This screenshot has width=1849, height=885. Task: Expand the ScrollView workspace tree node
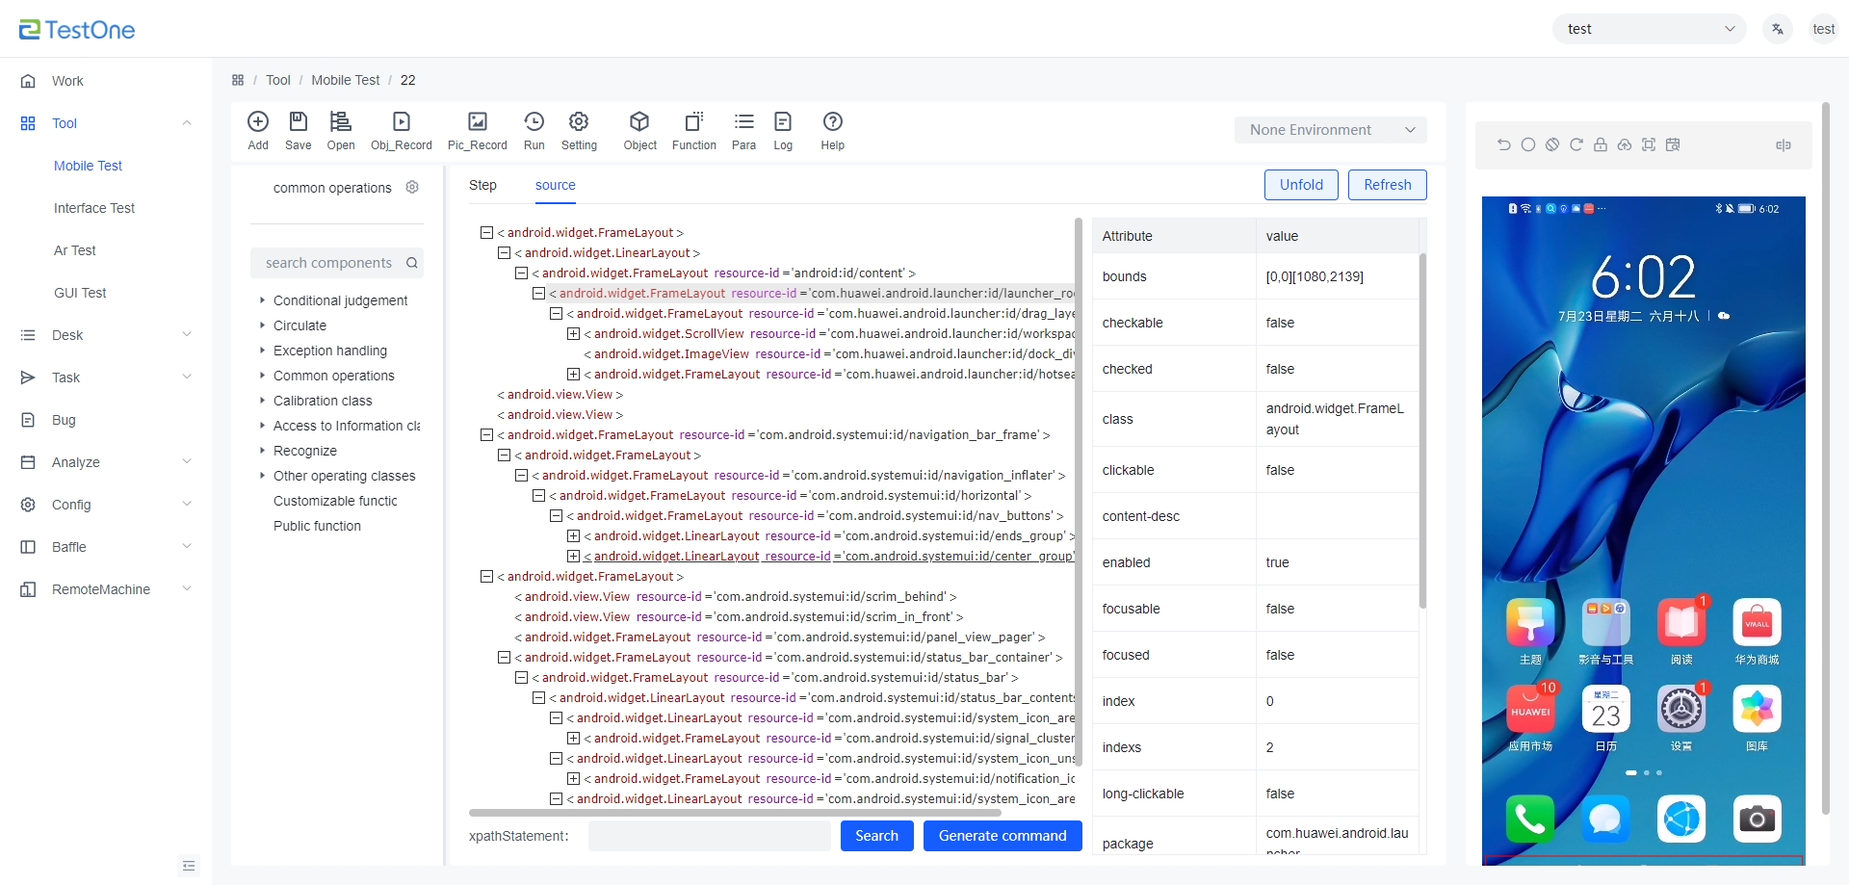pyautogui.click(x=574, y=334)
